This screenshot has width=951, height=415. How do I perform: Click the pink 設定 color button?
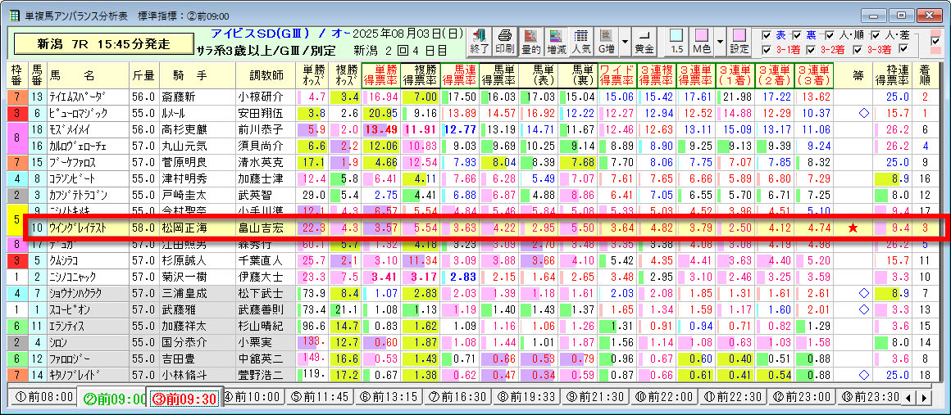(x=739, y=42)
